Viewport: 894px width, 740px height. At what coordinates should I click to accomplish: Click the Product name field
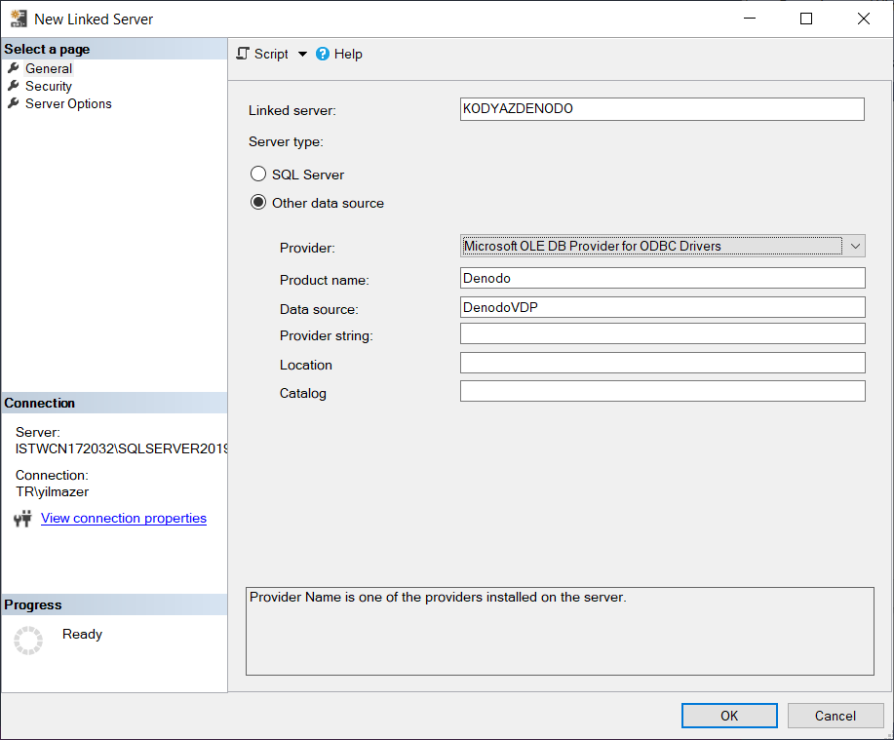(663, 278)
